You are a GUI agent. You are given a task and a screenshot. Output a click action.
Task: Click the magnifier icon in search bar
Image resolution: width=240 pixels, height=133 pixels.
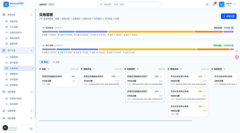point(101,5)
